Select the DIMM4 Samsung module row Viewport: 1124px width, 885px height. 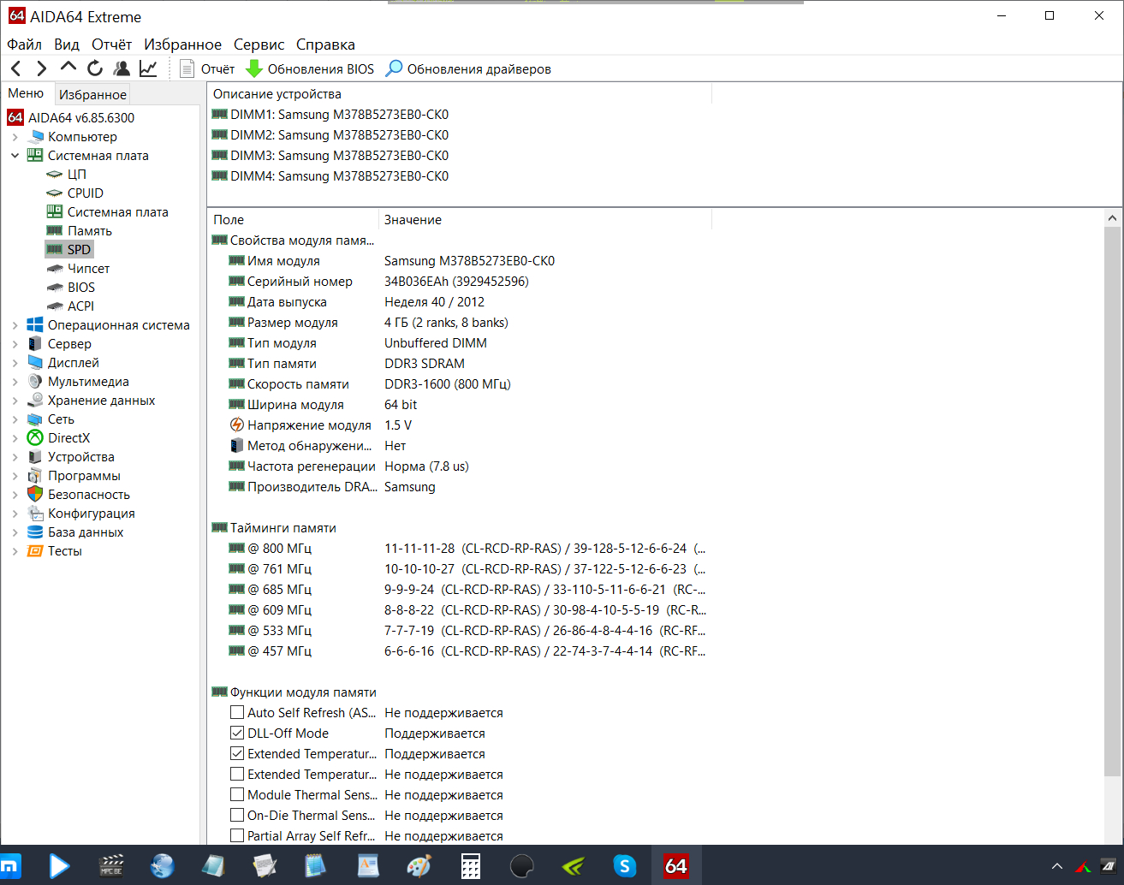tap(330, 176)
